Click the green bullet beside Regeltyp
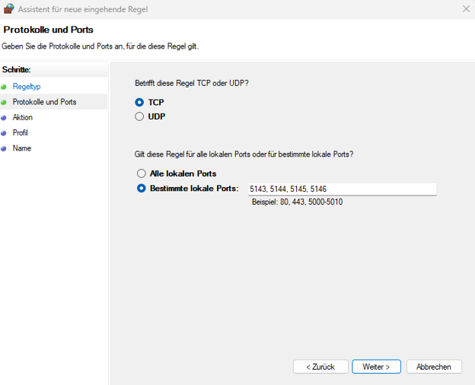Viewport: 475px width, 385px height. point(4,87)
